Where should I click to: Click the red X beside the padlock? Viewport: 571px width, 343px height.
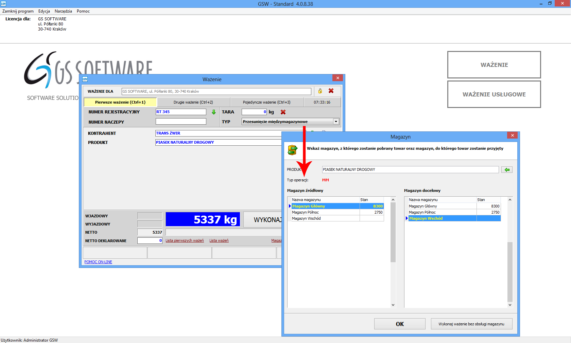tap(331, 91)
